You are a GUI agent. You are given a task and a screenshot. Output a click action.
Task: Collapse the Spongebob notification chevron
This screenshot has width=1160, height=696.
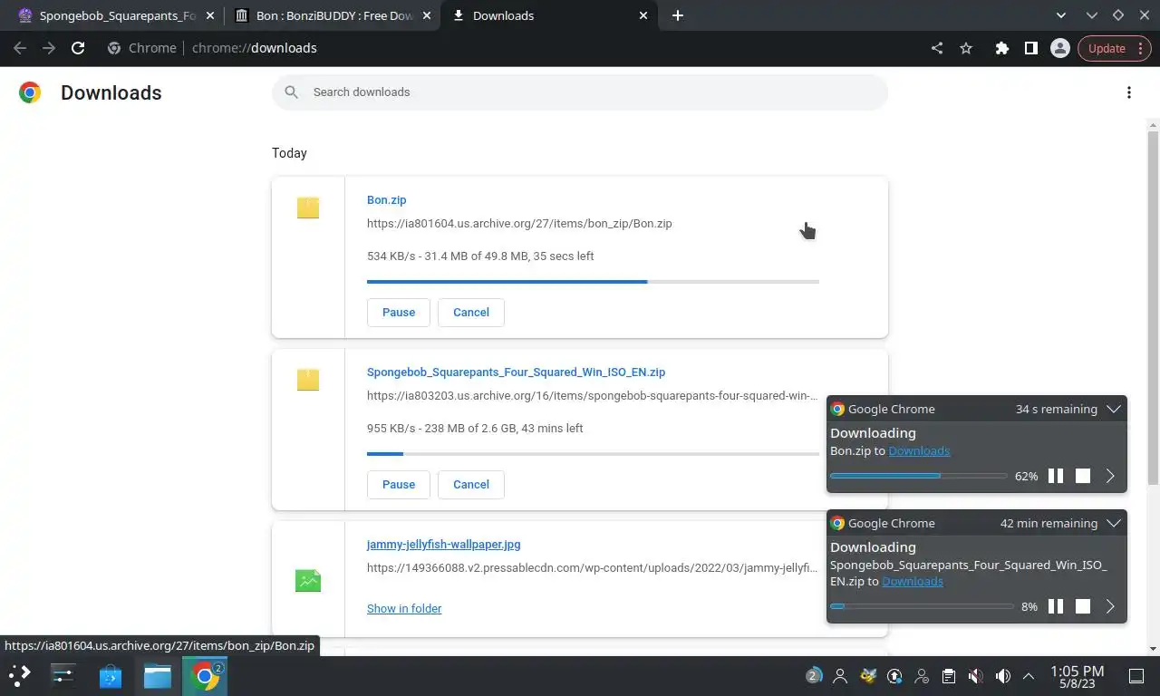[x=1114, y=523]
